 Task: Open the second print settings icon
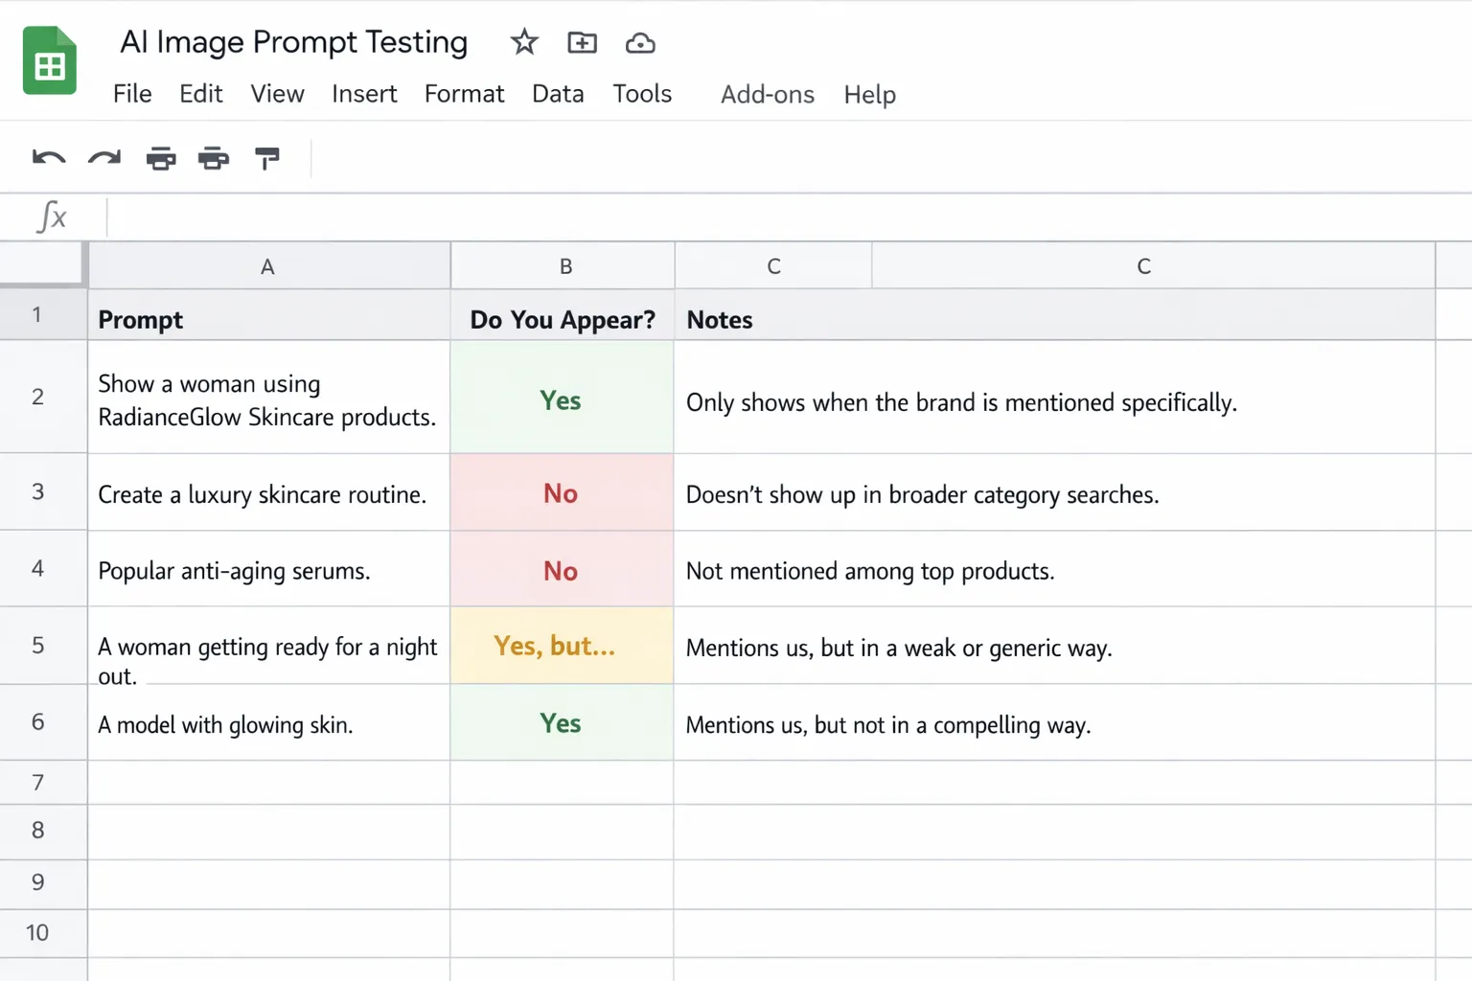pyautogui.click(x=213, y=158)
